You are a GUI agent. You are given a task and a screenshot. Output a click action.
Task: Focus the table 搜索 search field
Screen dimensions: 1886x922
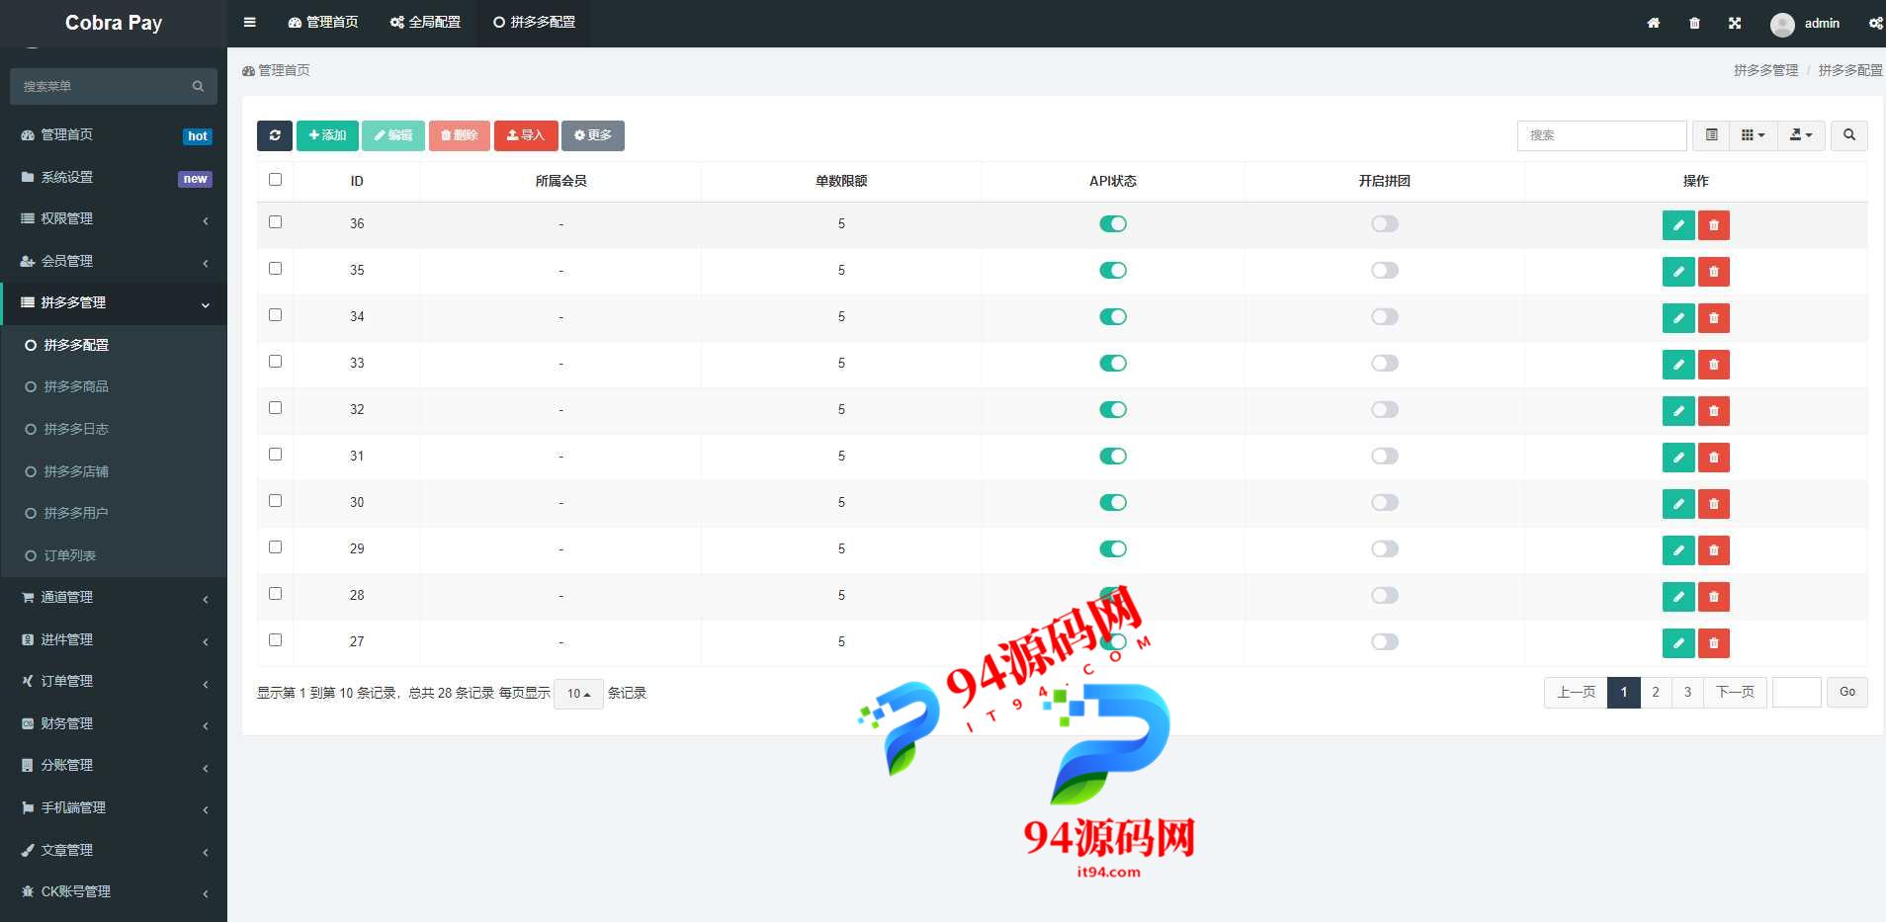[1601, 135]
